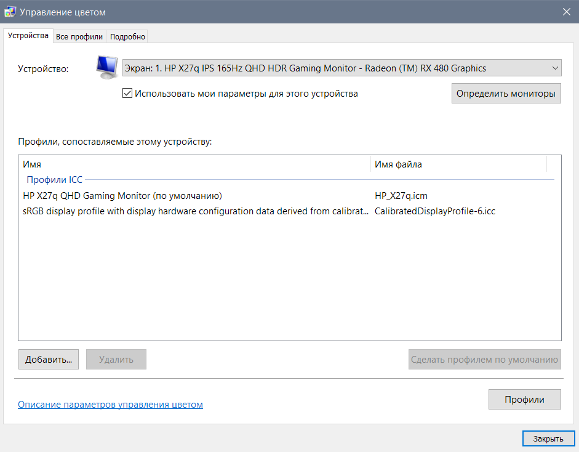Switch to the Устройства tab
Viewport: 579px width, 452px height.
click(28, 36)
